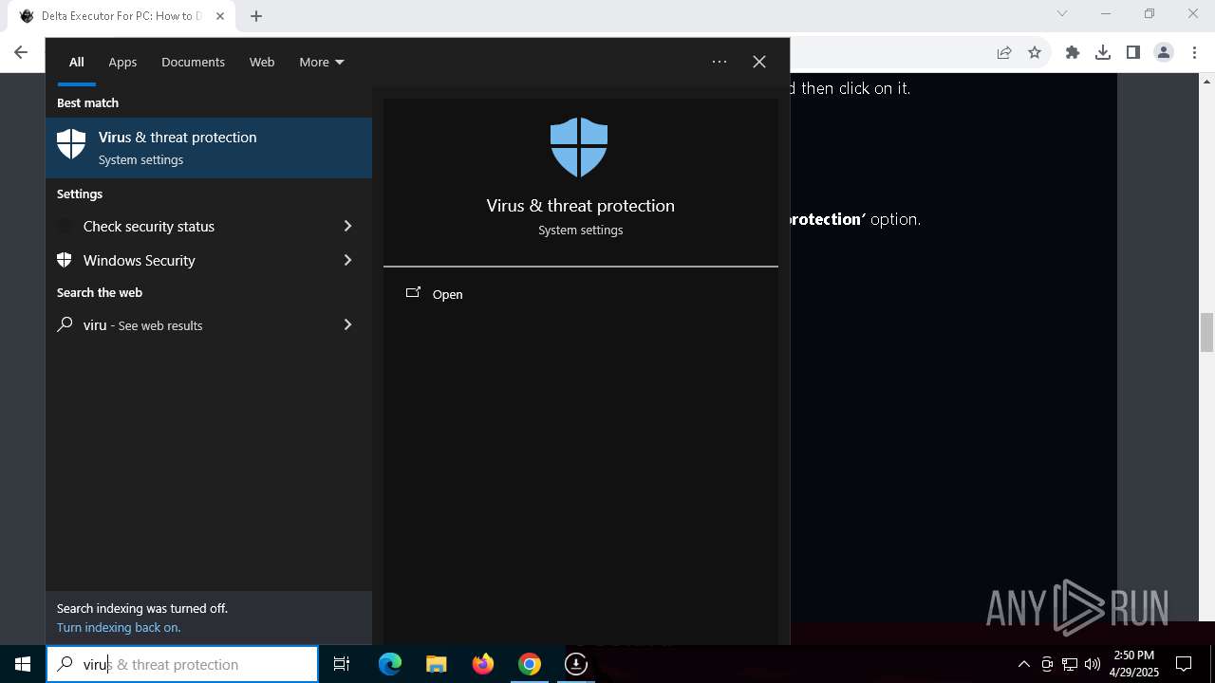The height and width of the screenshot is (683, 1215).
Task: Go back in Chrome browser
Action: tap(21, 52)
